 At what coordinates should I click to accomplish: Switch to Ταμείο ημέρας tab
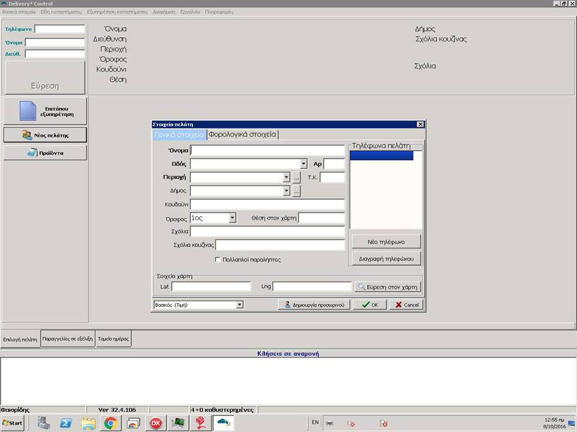pyautogui.click(x=114, y=338)
